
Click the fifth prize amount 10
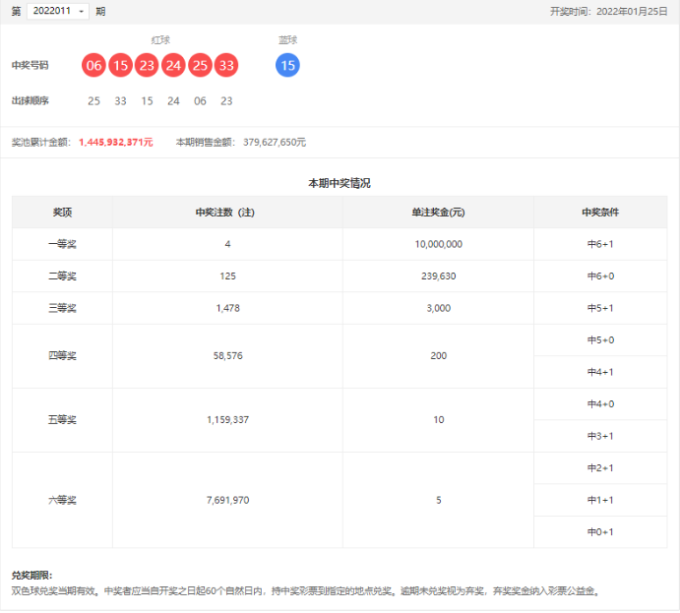click(x=439, y=419)
